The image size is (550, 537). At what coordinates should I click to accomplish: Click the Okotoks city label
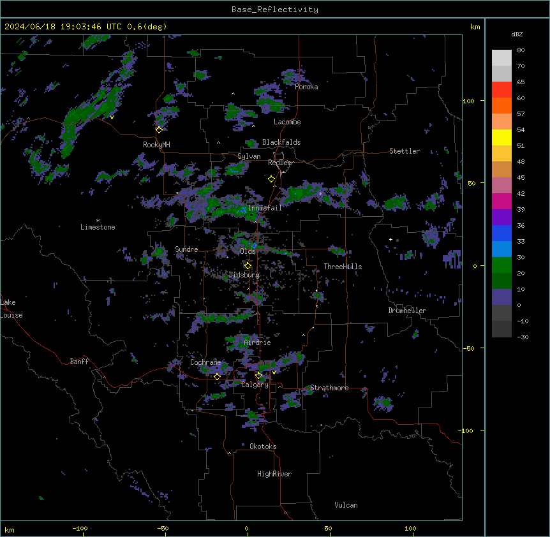(x=263, y=446)
